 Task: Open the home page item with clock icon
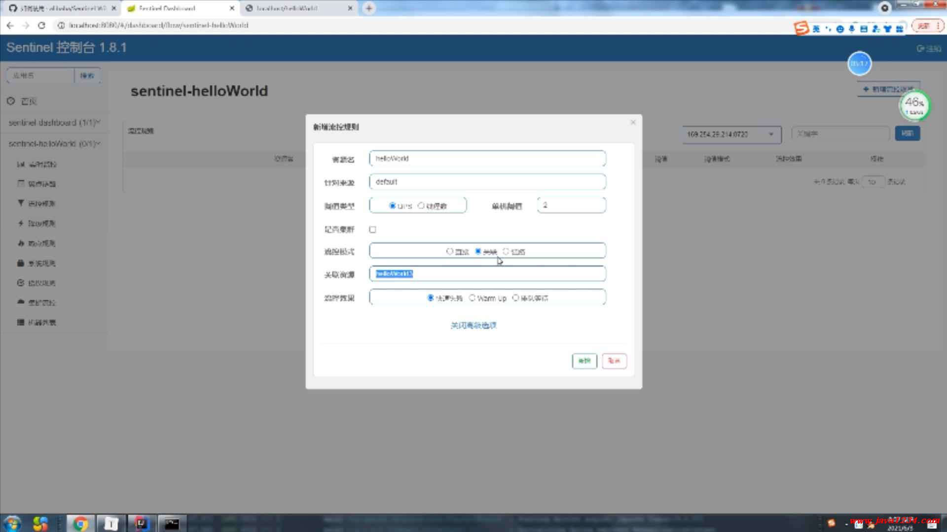coord(22,101)
